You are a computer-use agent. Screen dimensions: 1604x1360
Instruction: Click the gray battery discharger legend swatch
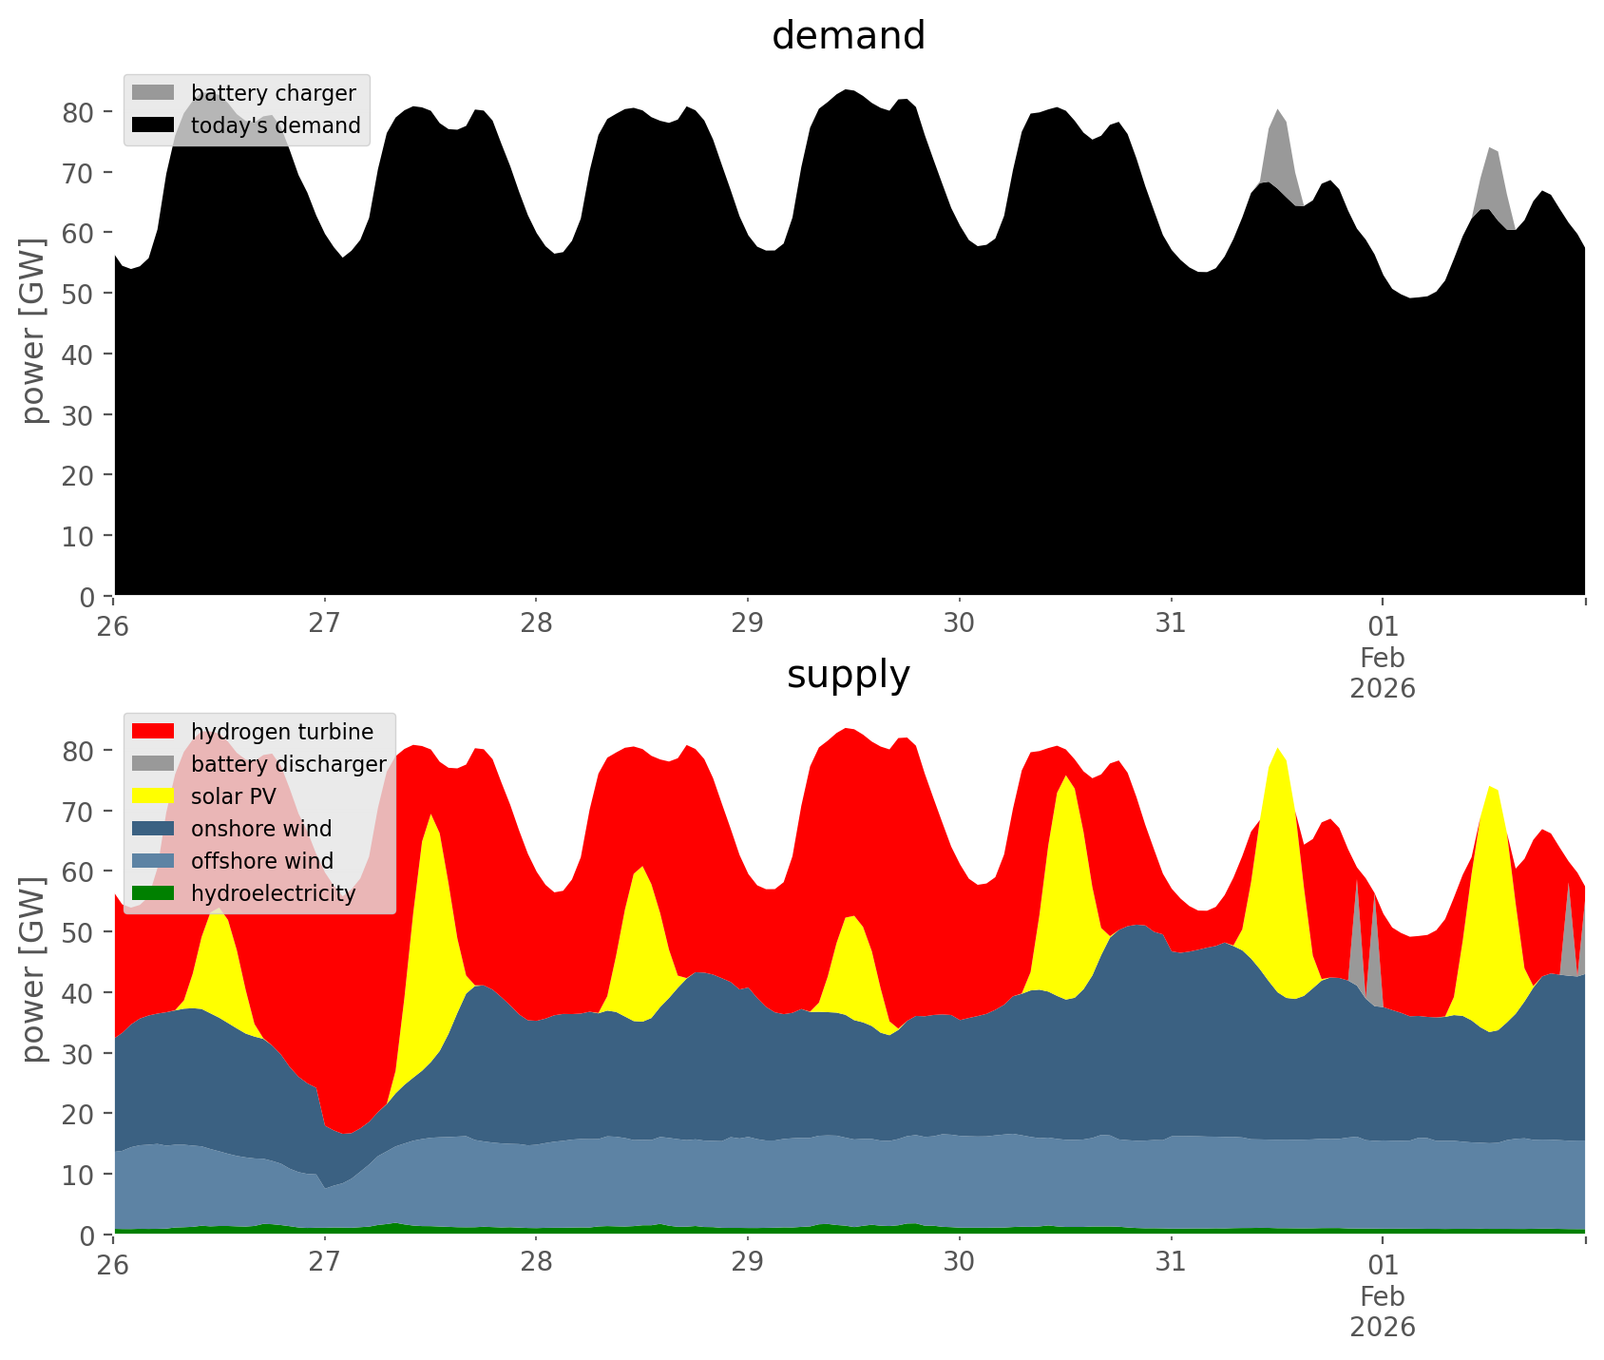153,763
